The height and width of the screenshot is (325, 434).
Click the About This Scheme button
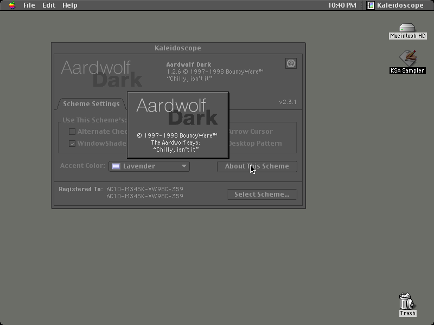(257, 166)
